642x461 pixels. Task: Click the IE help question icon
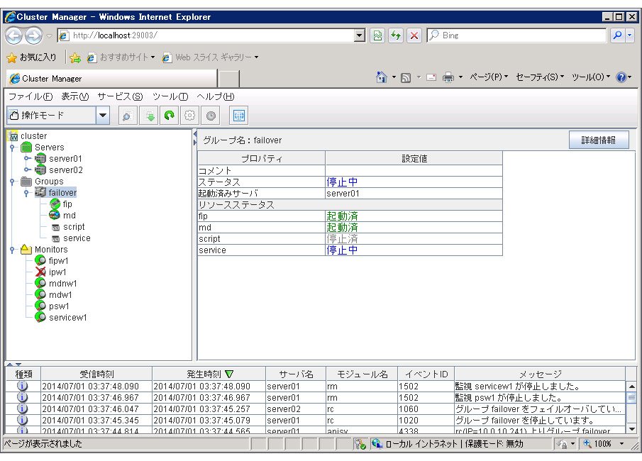621,77
